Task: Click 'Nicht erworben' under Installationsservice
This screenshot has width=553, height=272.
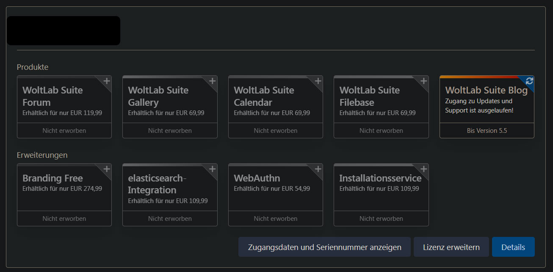Action: coord(381,219)
